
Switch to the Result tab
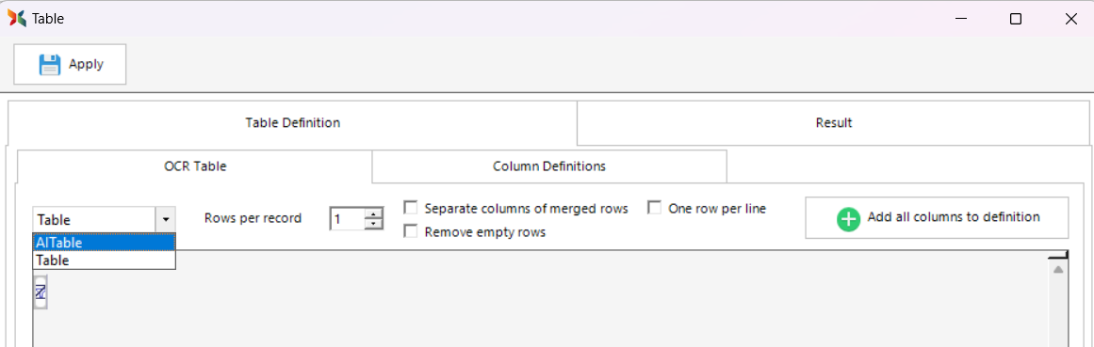point(833,123)
